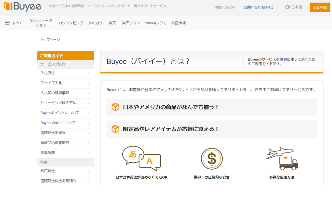The image size is (332, 199).
Task: Click box icon next to 限定品やレアアイテム
Action: (x=114, y=129)
